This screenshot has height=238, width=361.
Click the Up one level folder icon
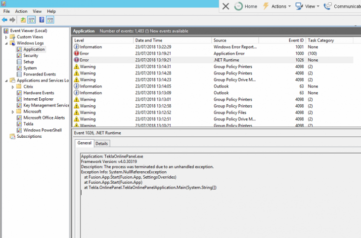23,20
